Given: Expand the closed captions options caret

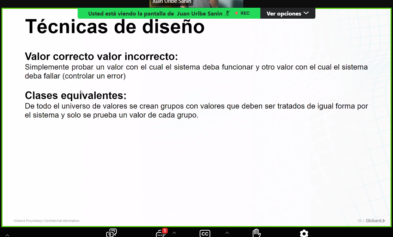Looking at the screenshot, I should [x=227, y=233].
